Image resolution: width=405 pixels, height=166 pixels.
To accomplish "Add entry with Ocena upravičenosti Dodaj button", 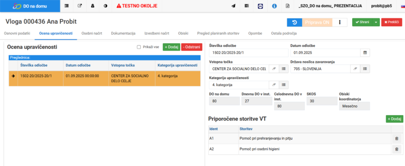I will [x=171, y=47].
